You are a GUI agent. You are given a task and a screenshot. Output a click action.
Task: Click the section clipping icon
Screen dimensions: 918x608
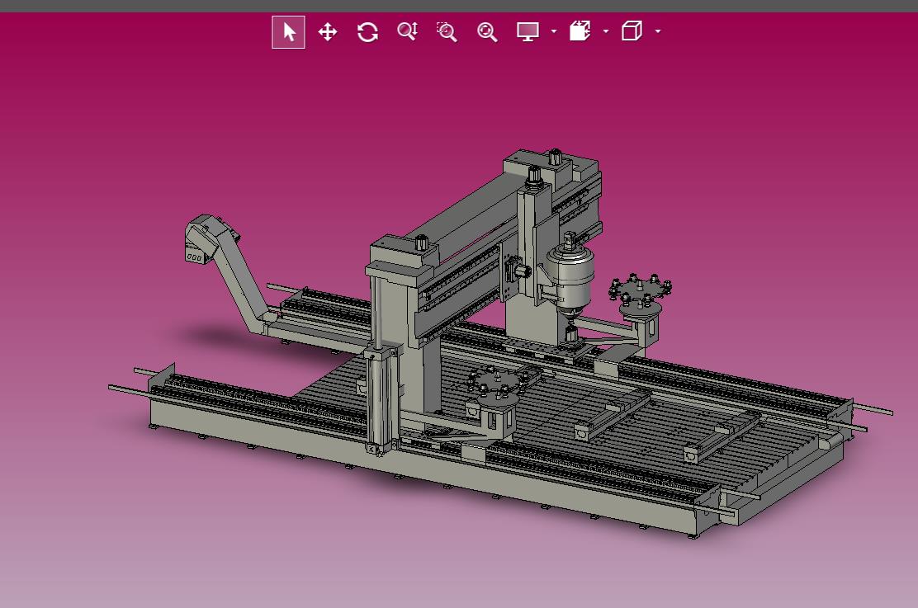pos(580,31)
